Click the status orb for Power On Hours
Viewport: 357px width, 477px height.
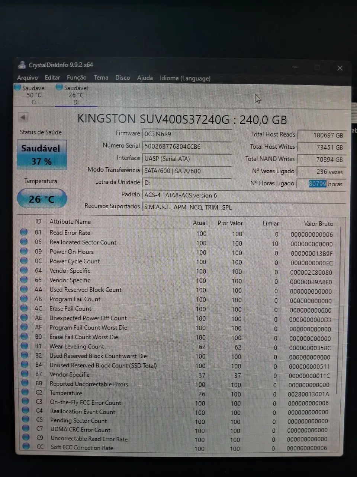24,251
